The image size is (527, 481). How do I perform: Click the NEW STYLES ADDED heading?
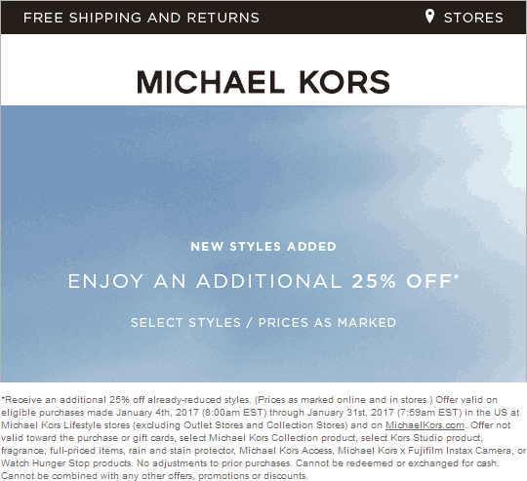click(263, 247)
